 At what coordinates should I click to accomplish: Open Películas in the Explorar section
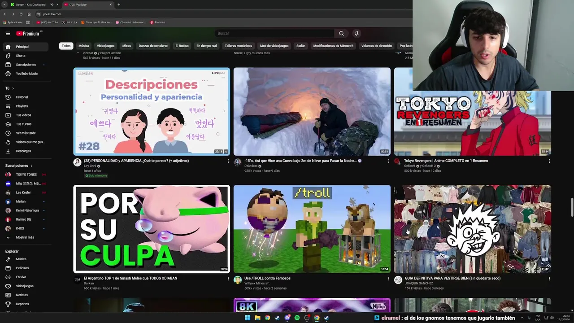click(x=26, y=268)
